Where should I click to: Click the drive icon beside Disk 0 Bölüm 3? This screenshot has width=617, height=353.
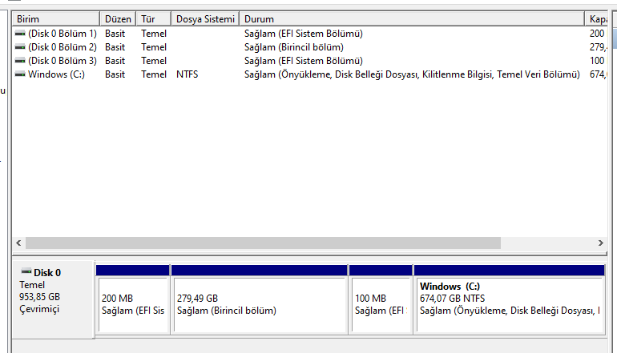coord(20,61)
